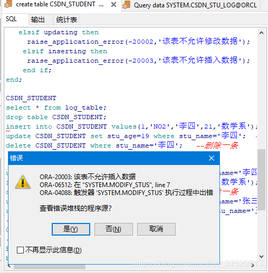Switch to the 输出 tab

point(38,19)
